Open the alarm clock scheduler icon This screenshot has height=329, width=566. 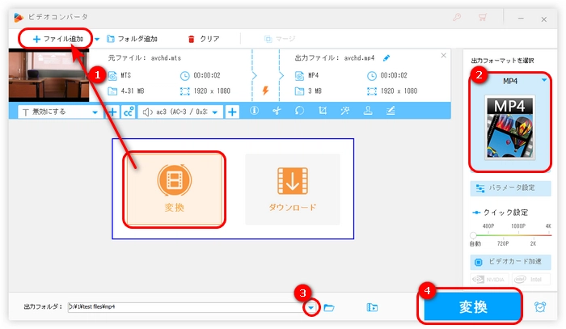click(x=541, y=307)
